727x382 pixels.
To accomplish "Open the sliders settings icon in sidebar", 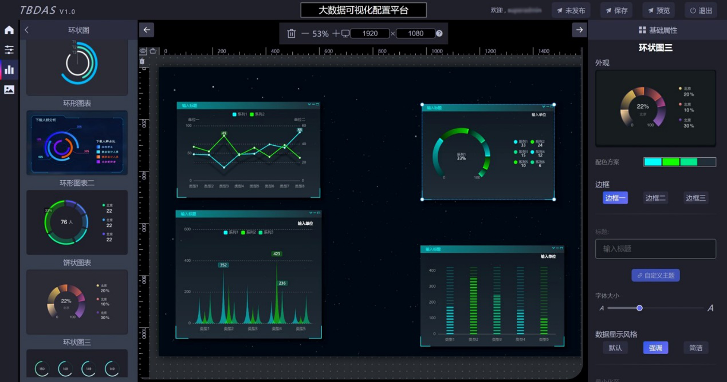I will [x=9, y=50].
